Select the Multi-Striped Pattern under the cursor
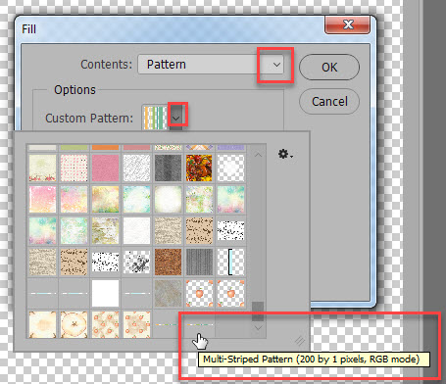Image resolution: width=446 pixels, height=384 pixels. 199,324
